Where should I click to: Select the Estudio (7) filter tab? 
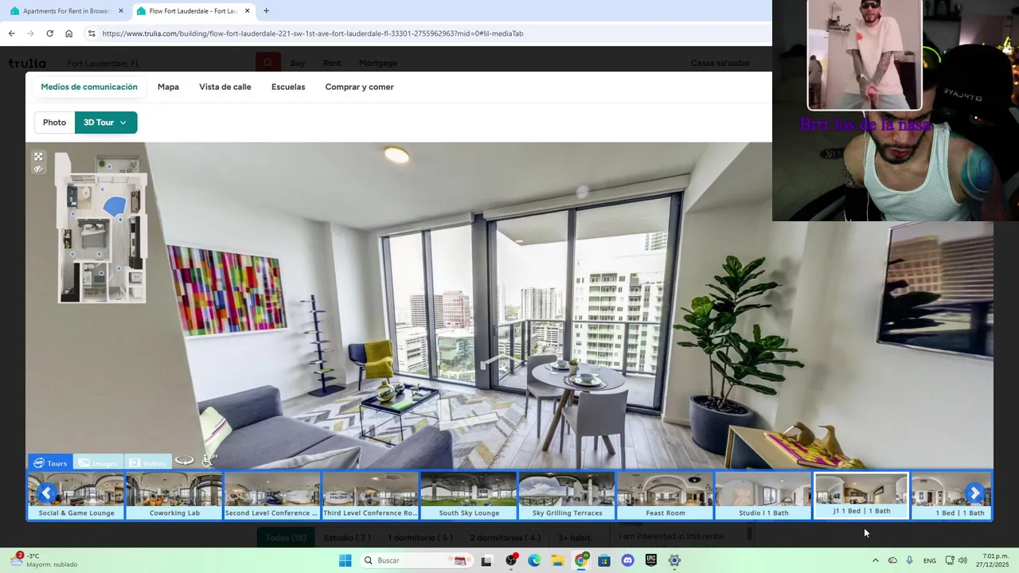347,538
